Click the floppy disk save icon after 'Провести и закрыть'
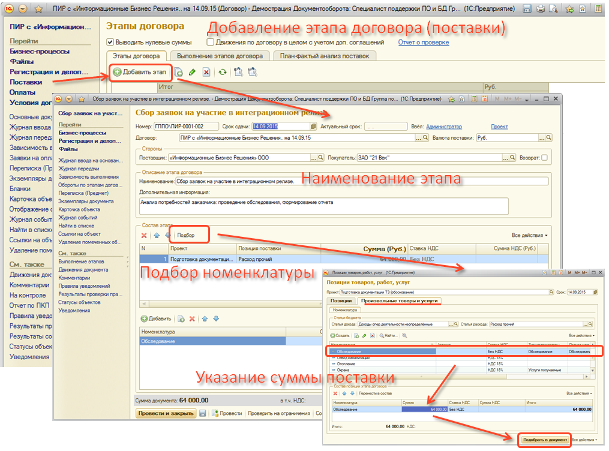 pyautogui.click(x=203, y=413)
